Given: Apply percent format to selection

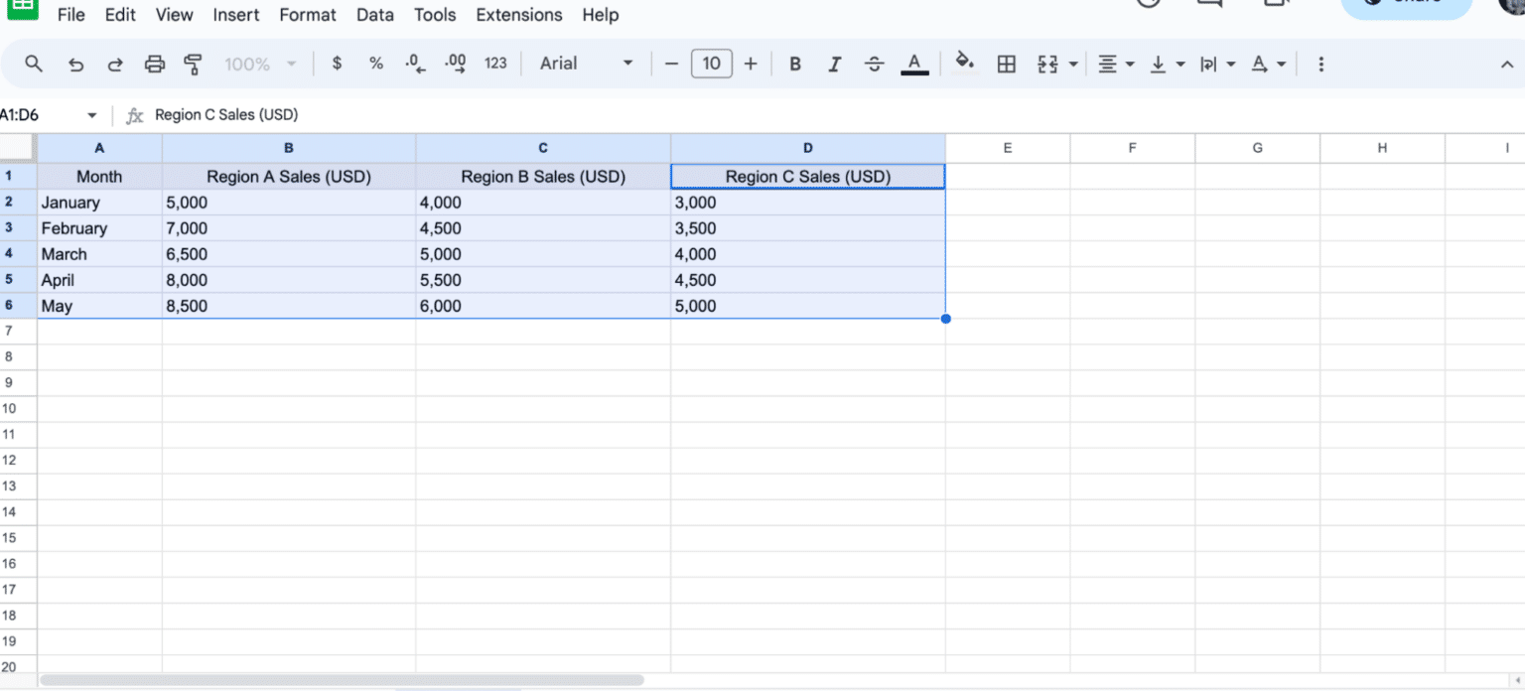Looking at the screenshot, I should pos(376,64).
